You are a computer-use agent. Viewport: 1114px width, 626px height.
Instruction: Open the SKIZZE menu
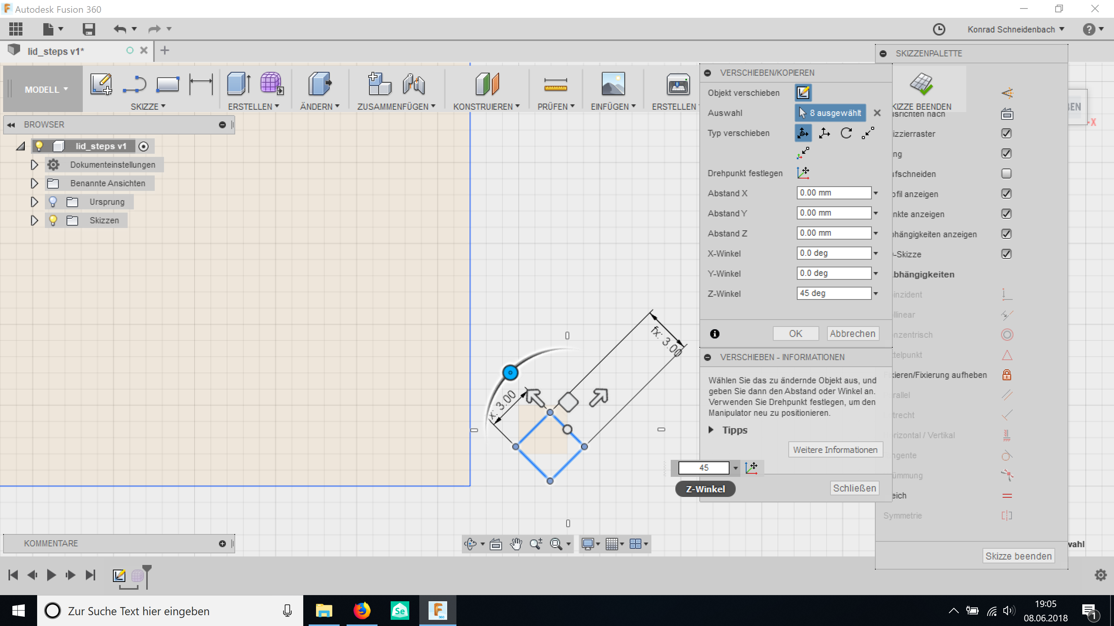148,106
